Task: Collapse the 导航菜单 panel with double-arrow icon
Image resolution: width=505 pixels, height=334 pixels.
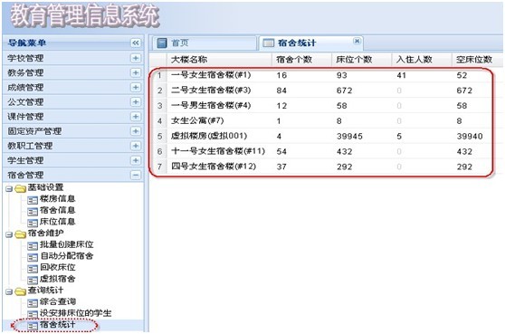Action: click(x=136, y=43)
